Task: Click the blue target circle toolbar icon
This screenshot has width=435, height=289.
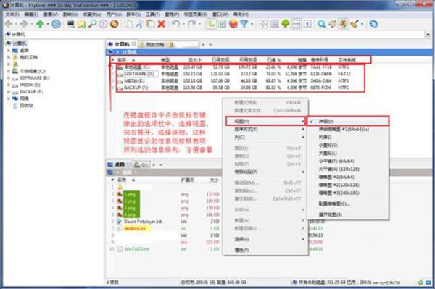Action: (x=57, y=24)
